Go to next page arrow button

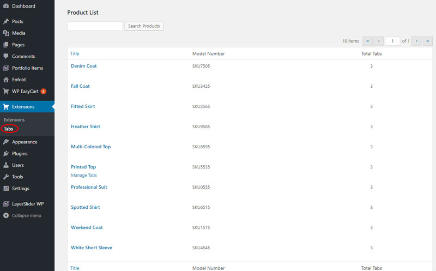click(416, 41)
